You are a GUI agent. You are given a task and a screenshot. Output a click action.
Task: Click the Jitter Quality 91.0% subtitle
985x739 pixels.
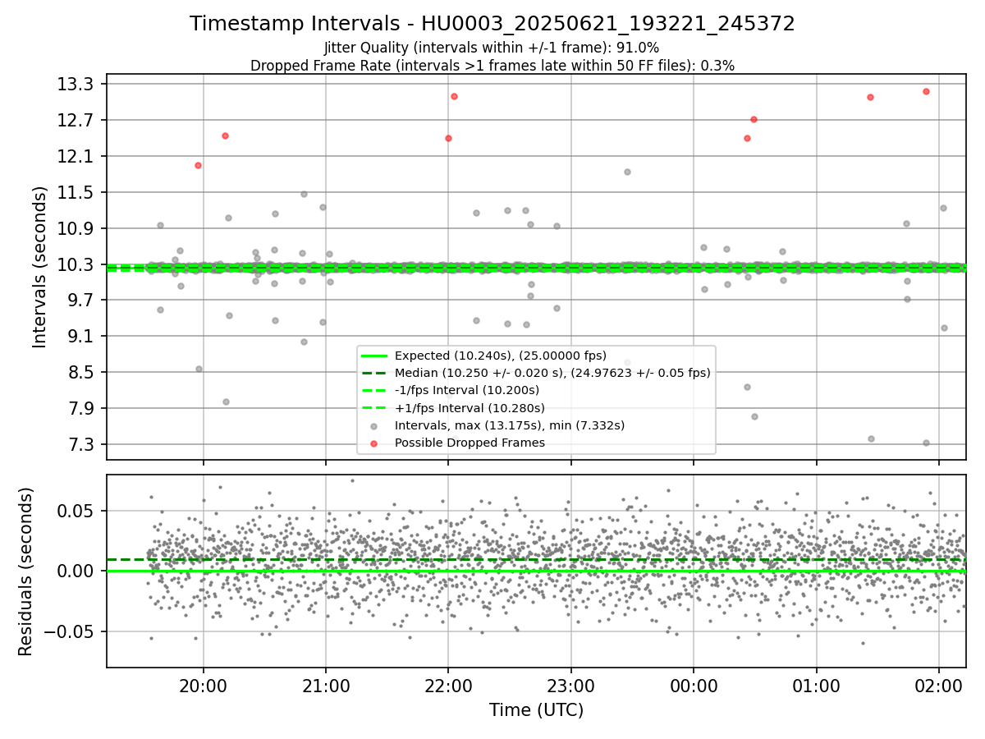point(492,48)
